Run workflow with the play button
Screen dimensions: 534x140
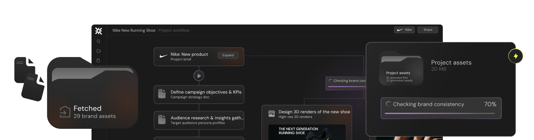pyautogui.click(x=199, y=76)
